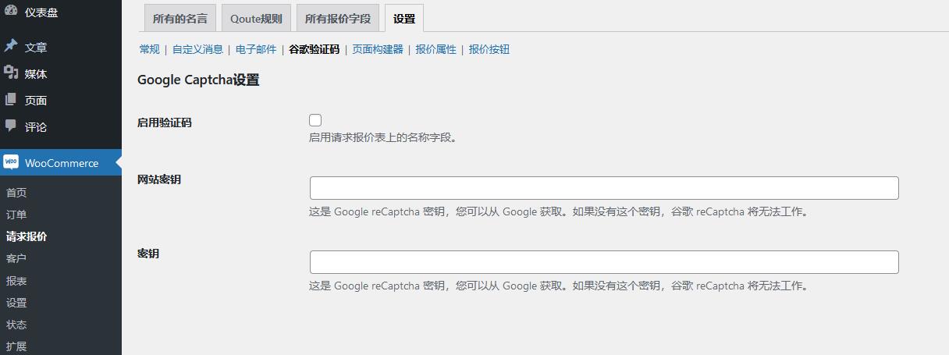The image size is (949, 355).
Task: Open the WooCommerce sidebar menu
Action: coord(61,162)
